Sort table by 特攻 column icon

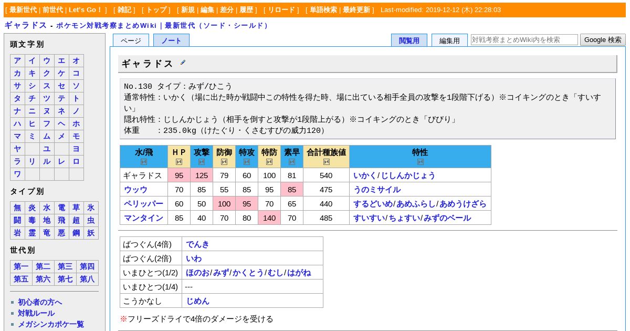pyautogui.click(x=247, y=162)
